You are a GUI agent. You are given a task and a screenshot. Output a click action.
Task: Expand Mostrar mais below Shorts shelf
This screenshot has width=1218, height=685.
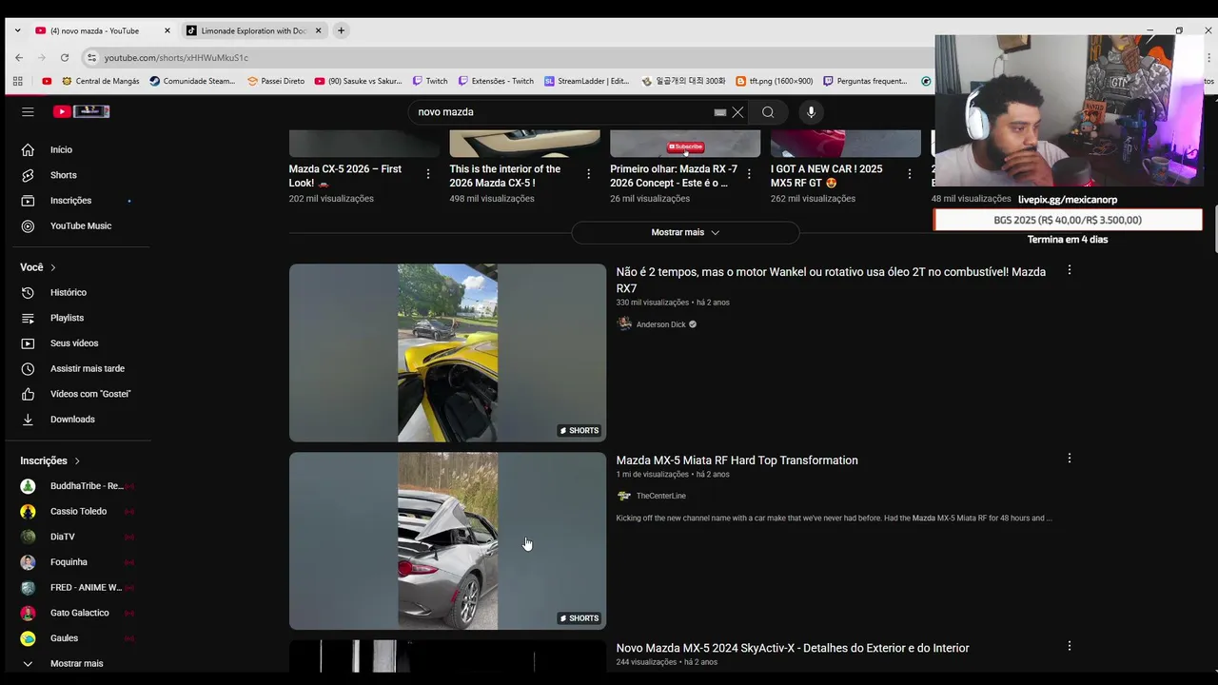pyautogui.click(x=685, y=232)
